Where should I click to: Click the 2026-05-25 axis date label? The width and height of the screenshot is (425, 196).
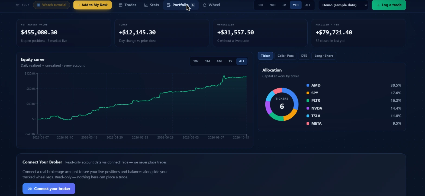[140, 137]
